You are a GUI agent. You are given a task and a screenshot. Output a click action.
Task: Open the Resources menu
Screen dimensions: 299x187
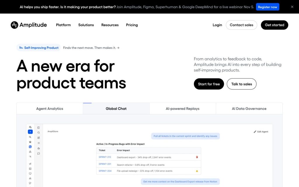[x=110, y=25]
